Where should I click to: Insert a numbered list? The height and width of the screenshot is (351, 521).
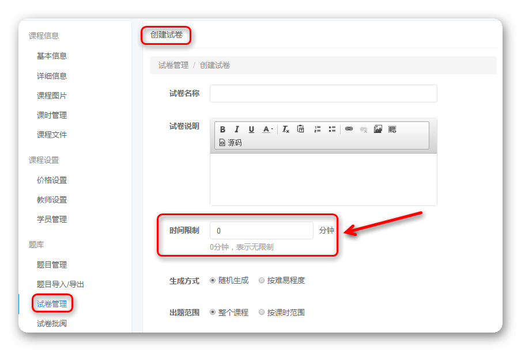pos(317,129)
